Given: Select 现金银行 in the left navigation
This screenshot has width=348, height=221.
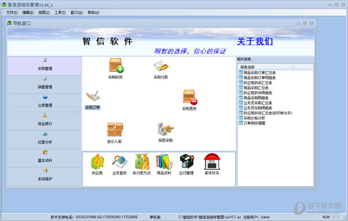Looking at the screenshot, I should (x=45, y=121).
